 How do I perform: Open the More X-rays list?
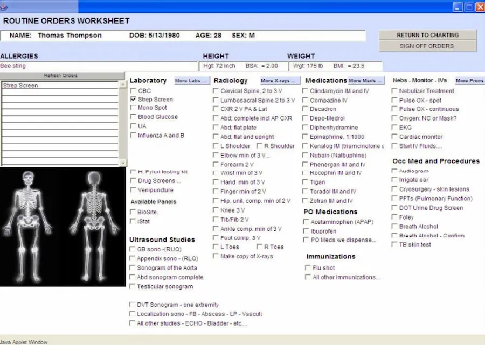coord(278,80)
